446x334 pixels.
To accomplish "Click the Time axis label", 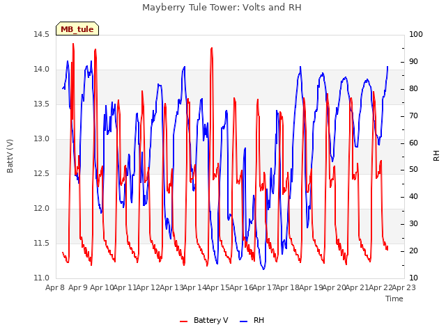I will [x=394, y=299].
